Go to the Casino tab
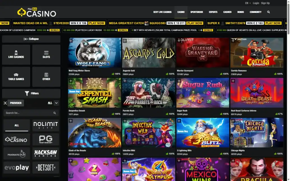The image size is (290, 181). (181, 12)
